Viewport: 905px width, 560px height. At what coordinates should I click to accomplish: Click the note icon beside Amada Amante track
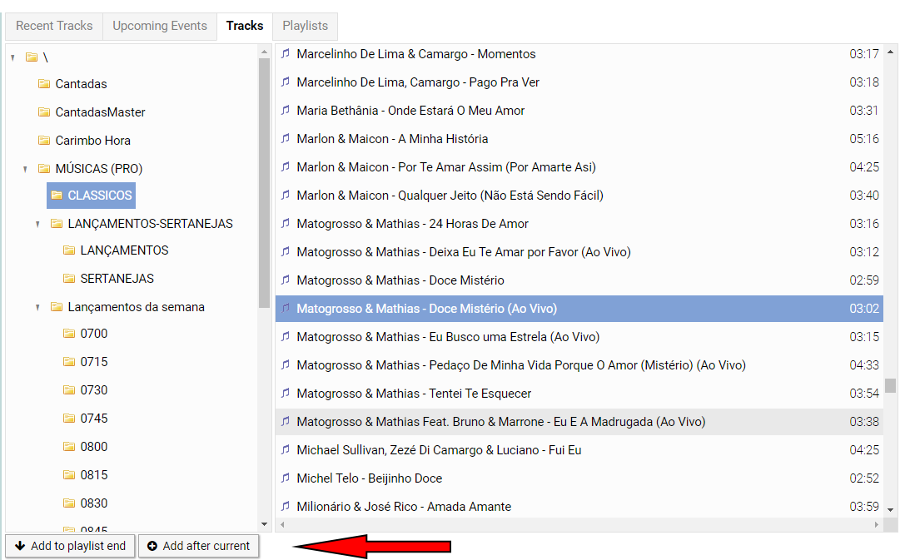pyautogui.click(x=286, y=507)
